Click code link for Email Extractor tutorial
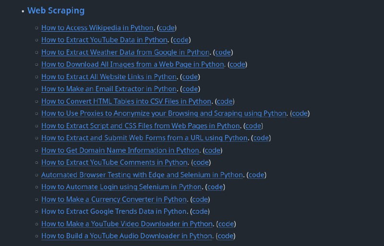Screen dimensions: 384x246 [190, 89]
